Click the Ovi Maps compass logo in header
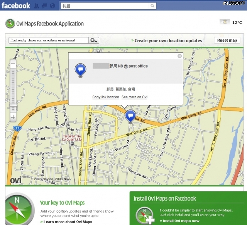The height and width of the screenshot is (225, 247). (x=10, y=24)
